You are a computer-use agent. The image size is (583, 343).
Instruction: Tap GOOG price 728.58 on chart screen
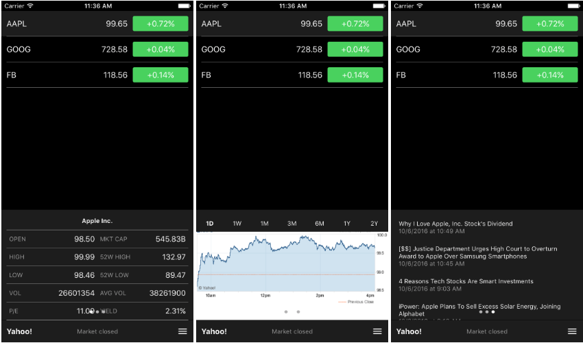(309, 49)
